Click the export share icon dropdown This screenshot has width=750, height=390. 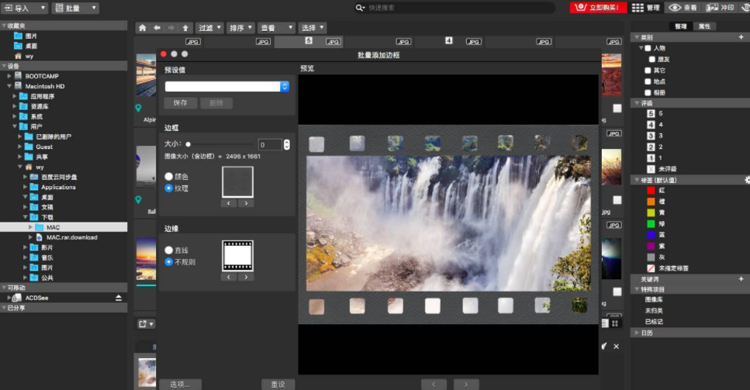tap(146, 324)
